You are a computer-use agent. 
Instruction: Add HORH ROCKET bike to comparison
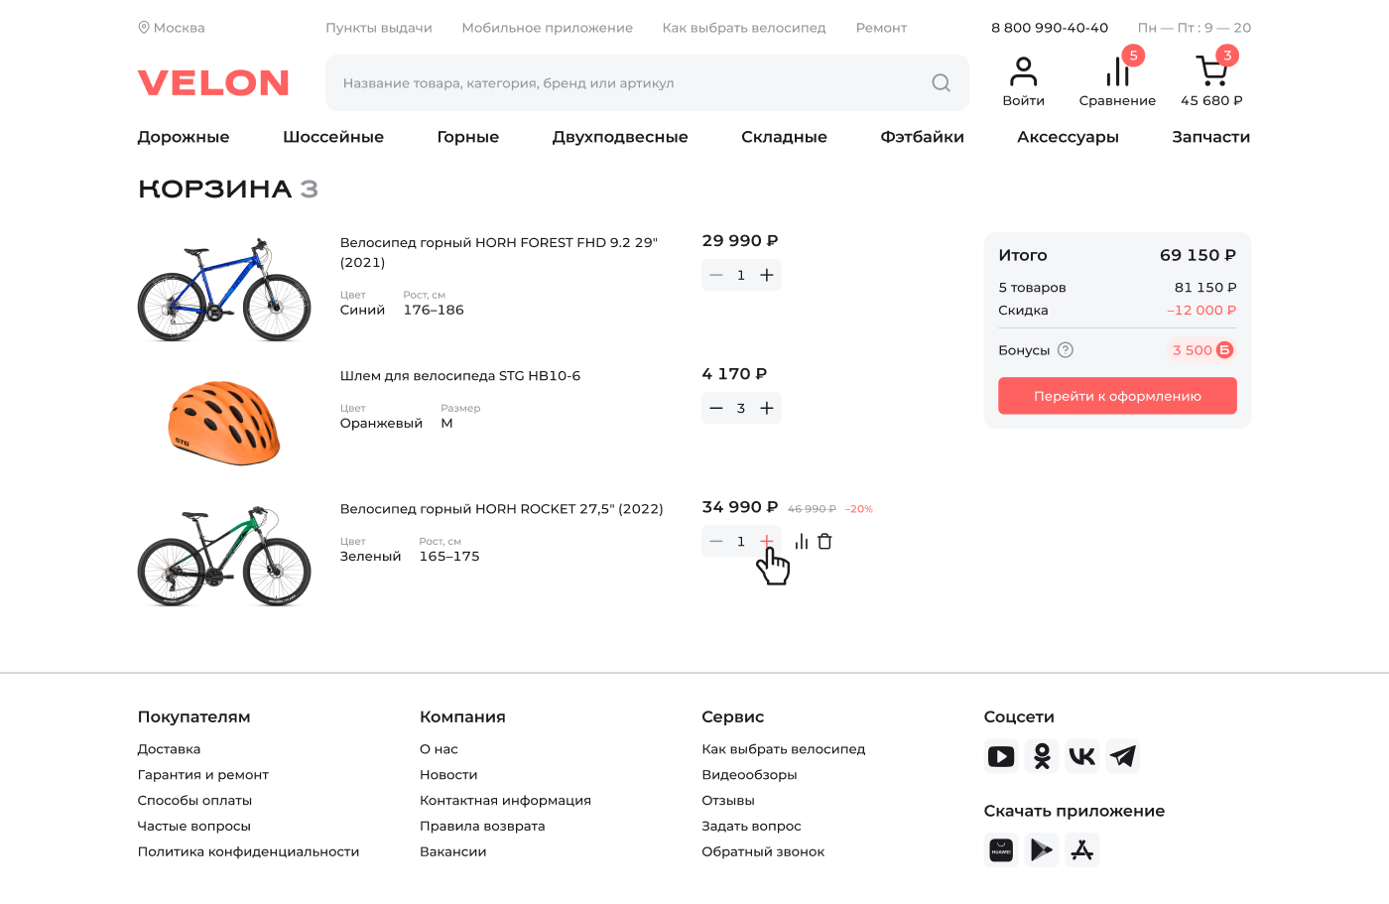pyautogui.click(x=802, y=542)
